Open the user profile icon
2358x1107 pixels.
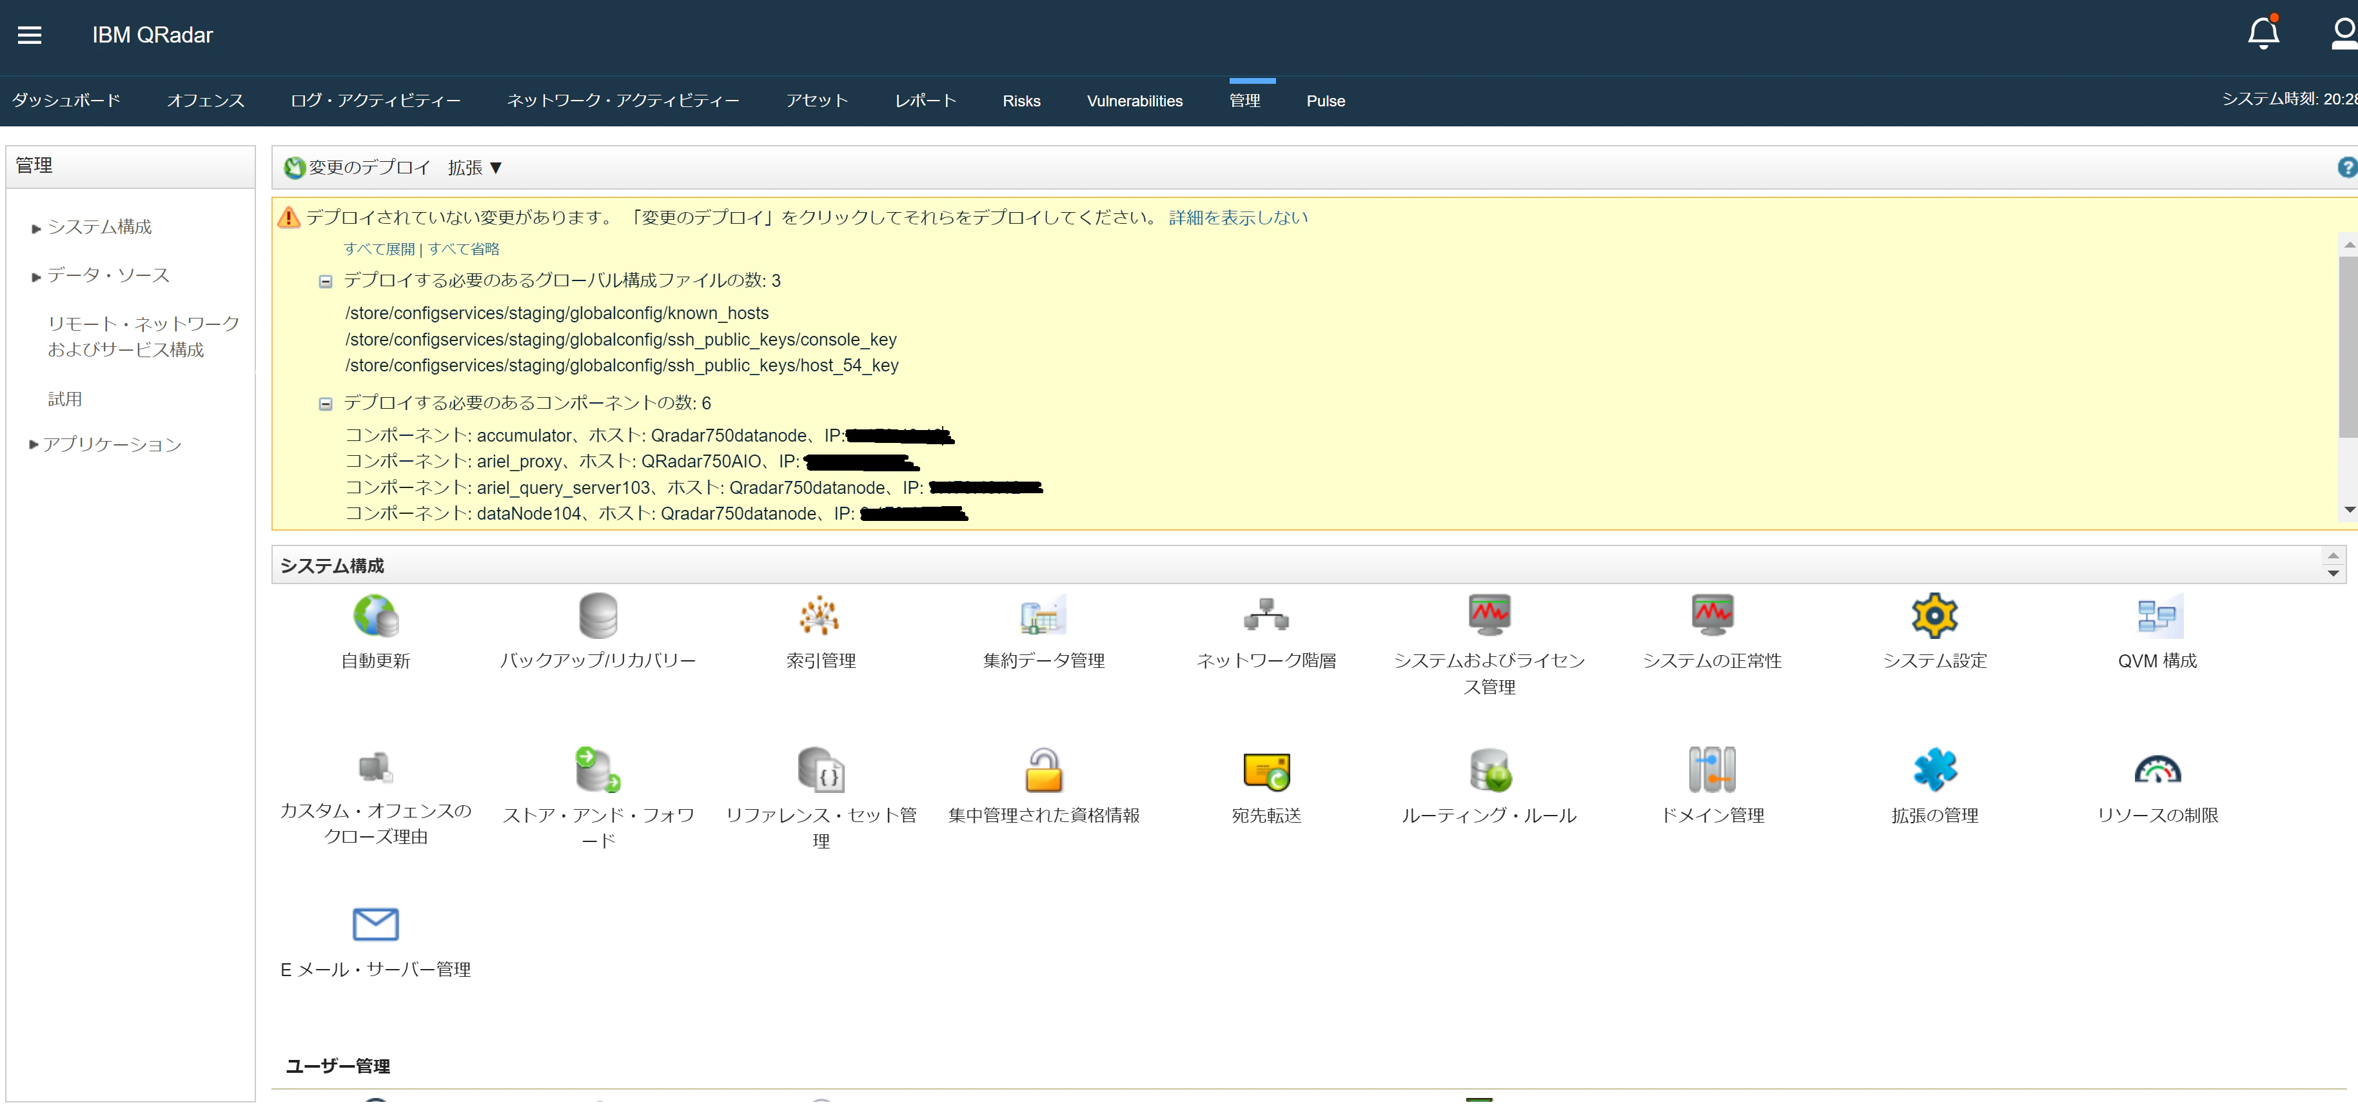[x=2344, y=33]
